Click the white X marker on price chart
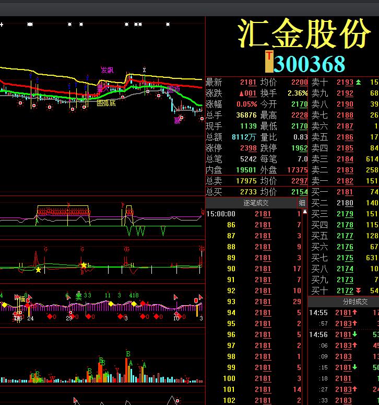The width and height of the screenshot is (379, 405). pos(144,70)
